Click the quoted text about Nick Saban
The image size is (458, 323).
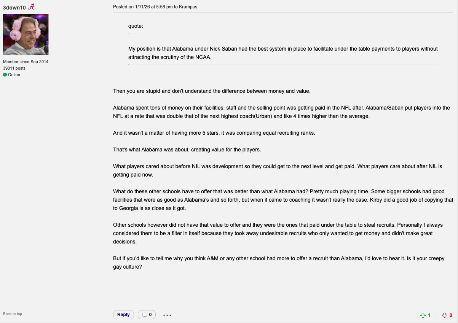click(283, 53)
